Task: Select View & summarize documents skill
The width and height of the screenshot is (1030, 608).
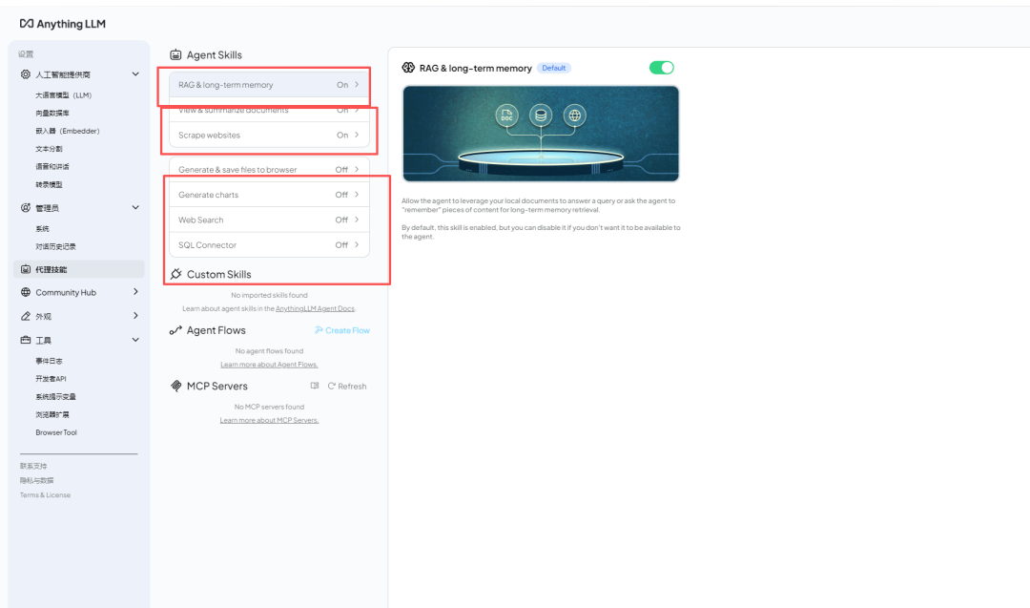Action: tap(269, 110)
